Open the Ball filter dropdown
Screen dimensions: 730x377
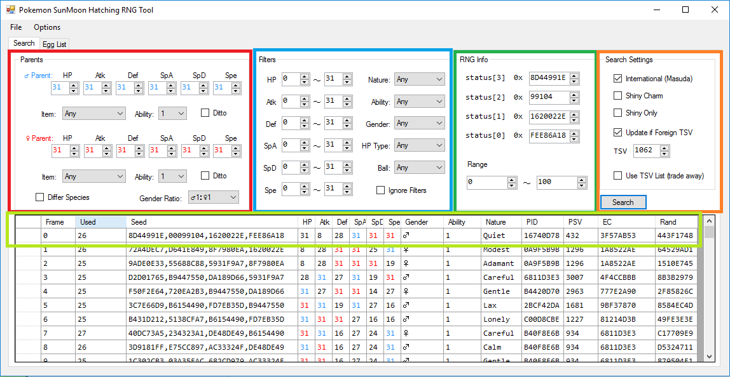pos(419,168)
